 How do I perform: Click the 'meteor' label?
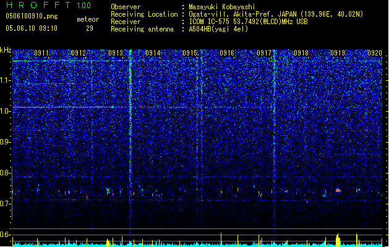click(88, 19)
